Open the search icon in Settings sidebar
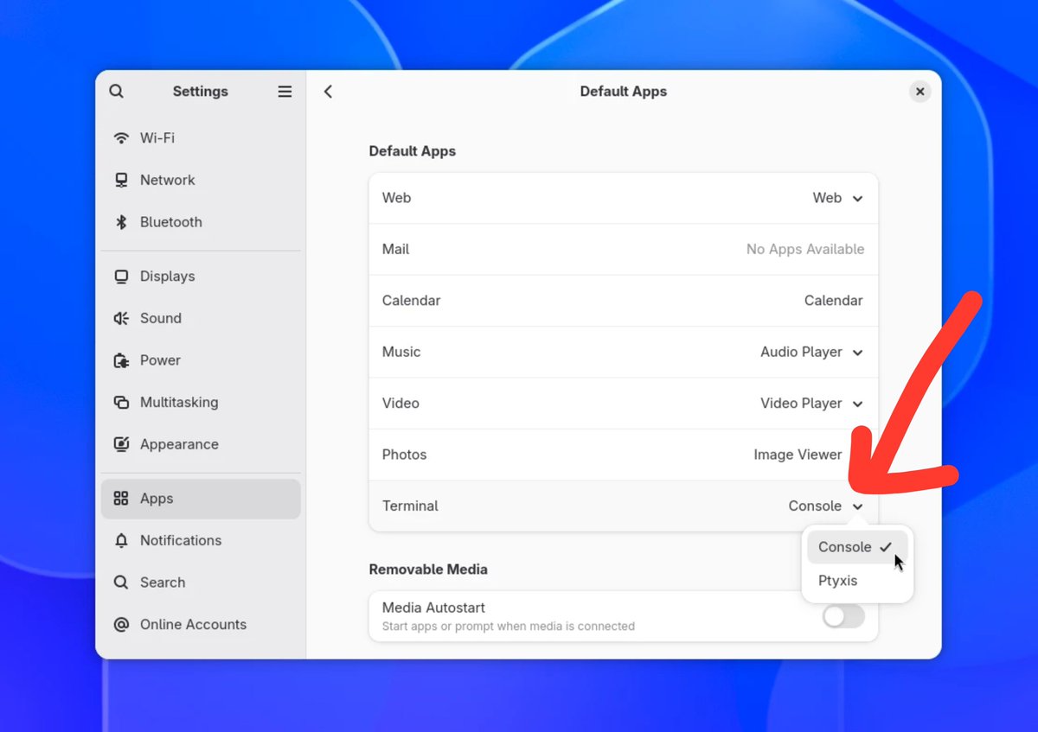 coord(117,92)
